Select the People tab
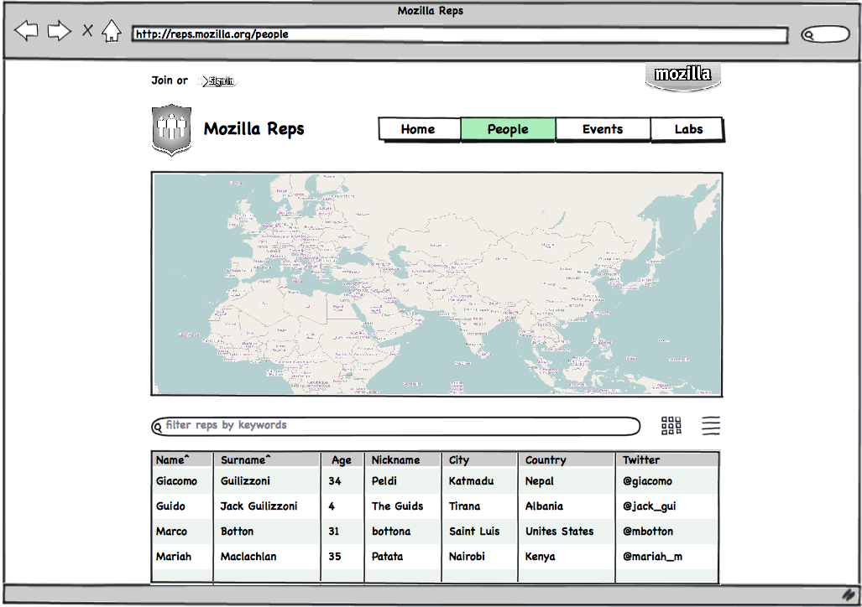The width and height of the screenshot is (862, 607). point(508,130)
